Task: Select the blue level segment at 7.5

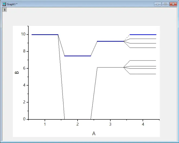Action: pos(78,56)
